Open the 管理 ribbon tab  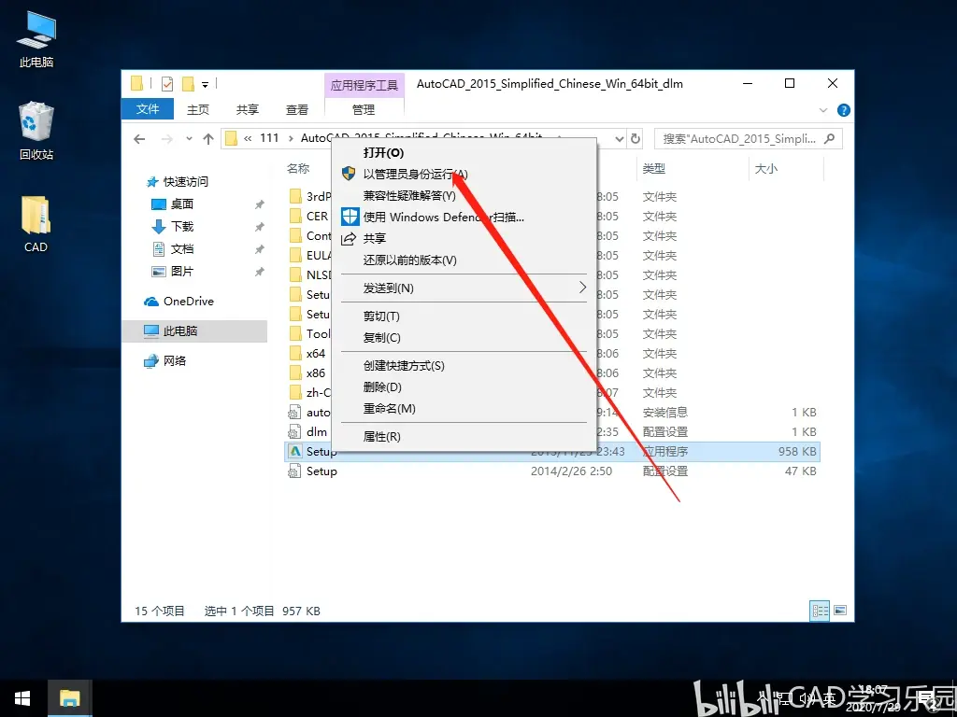click(x=364, y=110)
